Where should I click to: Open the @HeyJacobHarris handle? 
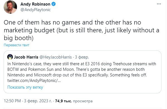[55, 57]
